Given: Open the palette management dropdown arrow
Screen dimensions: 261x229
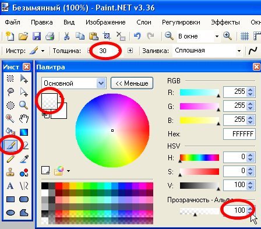Looking at the screenshot, I should point(68,171).
